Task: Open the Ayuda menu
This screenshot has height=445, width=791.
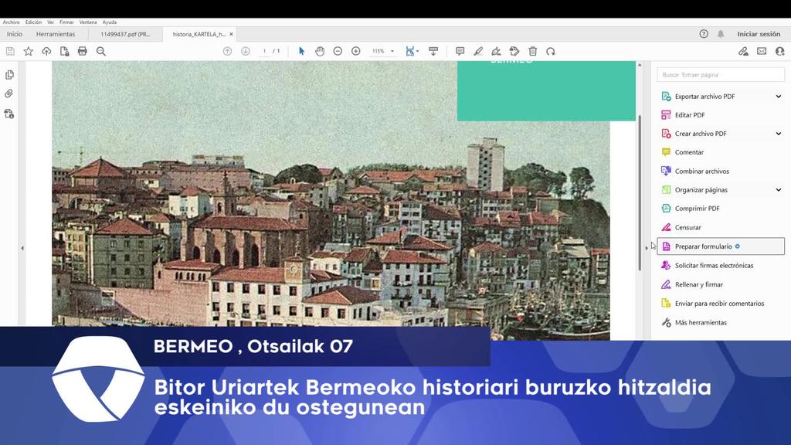Action: tap(110, 22)
